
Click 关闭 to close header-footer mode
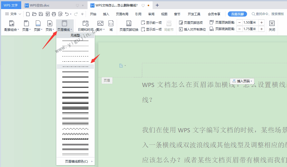[x=272, y=26]
